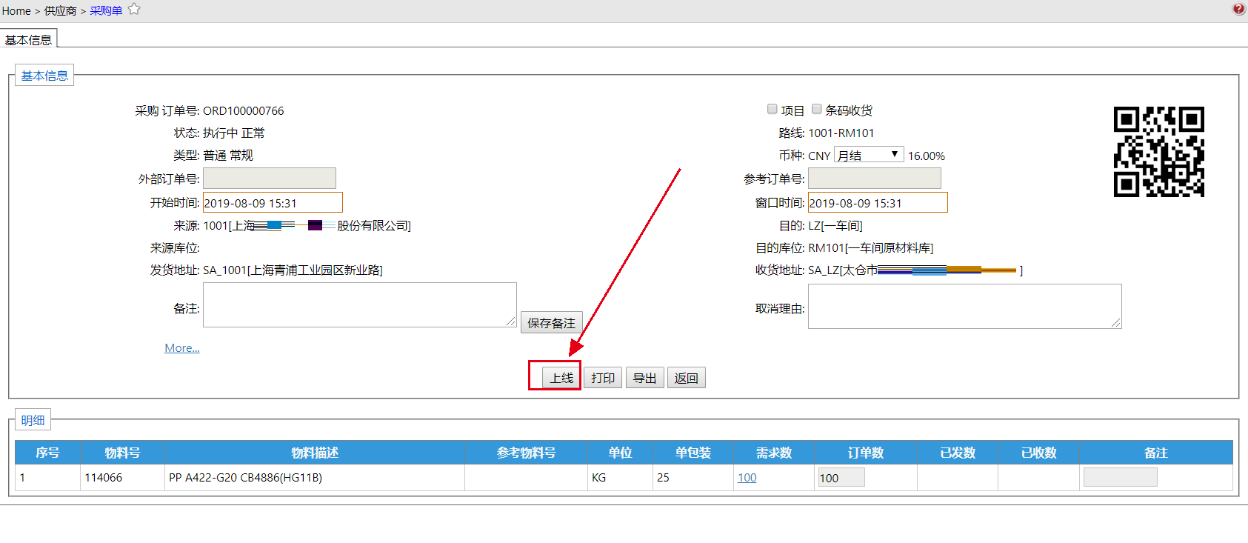
Task: Click the 基本信息 fieldset legend
Action: (x=44, y=76)
